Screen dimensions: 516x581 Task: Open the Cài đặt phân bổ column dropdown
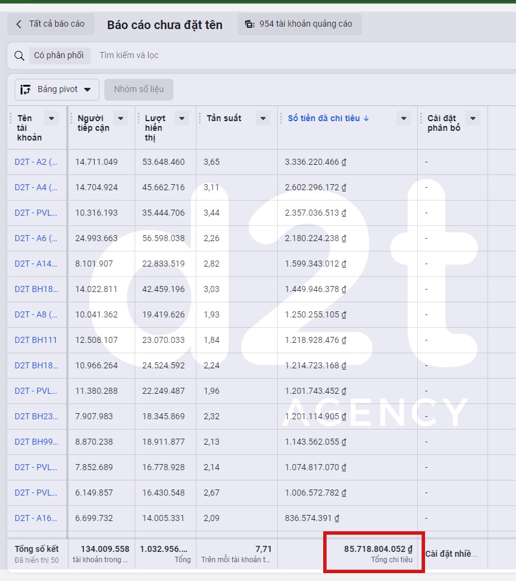pyautogui.click(x=473, y=118)
